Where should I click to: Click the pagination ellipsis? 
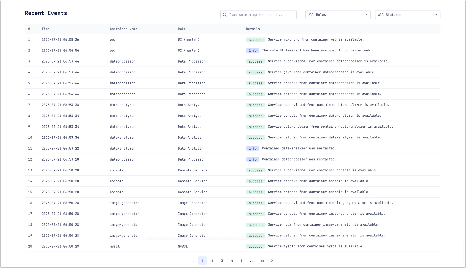252,261
